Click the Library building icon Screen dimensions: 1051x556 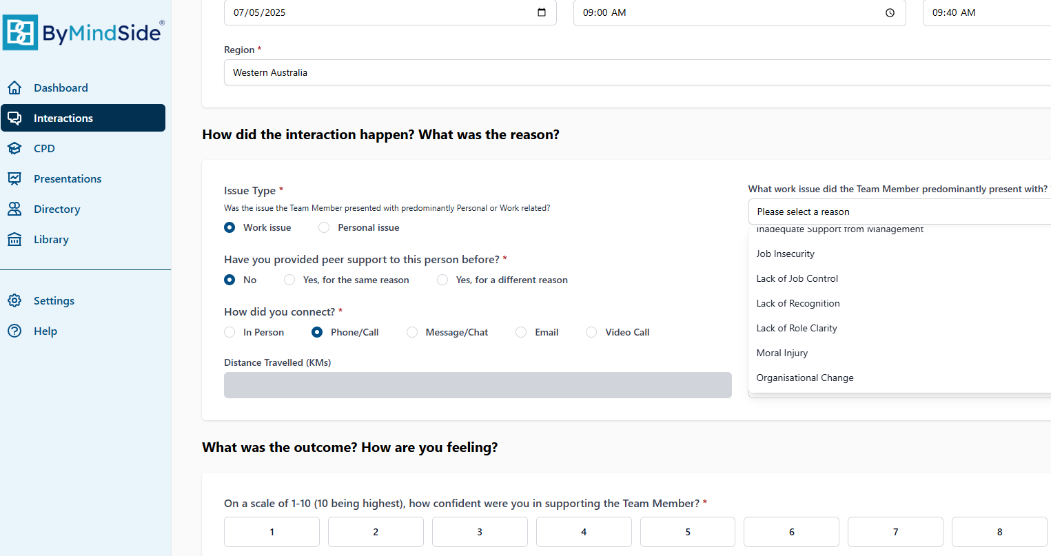coord(14,239)
